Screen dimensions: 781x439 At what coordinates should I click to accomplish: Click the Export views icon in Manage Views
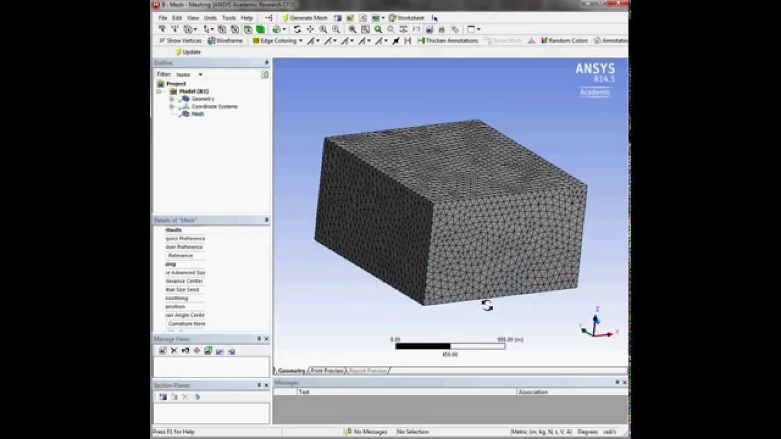click(x=220, y=351)
